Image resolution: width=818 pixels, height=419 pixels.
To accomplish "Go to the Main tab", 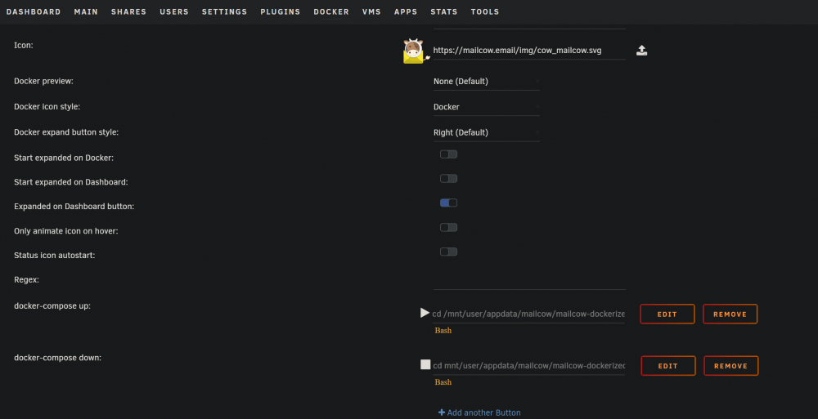I will tap(86, 11).
